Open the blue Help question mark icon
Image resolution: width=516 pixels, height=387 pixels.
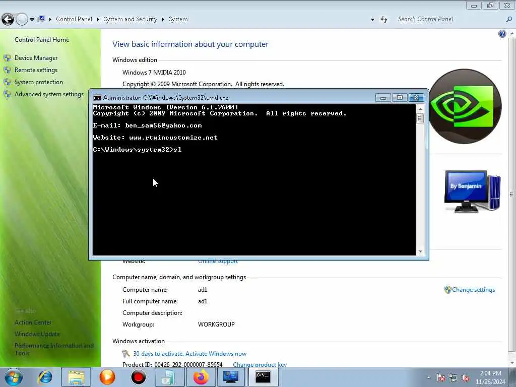502,34
